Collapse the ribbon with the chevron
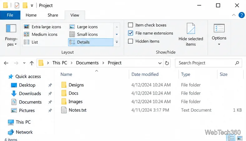The height and width of the screenshot is (141, 246). pos(234,15)
